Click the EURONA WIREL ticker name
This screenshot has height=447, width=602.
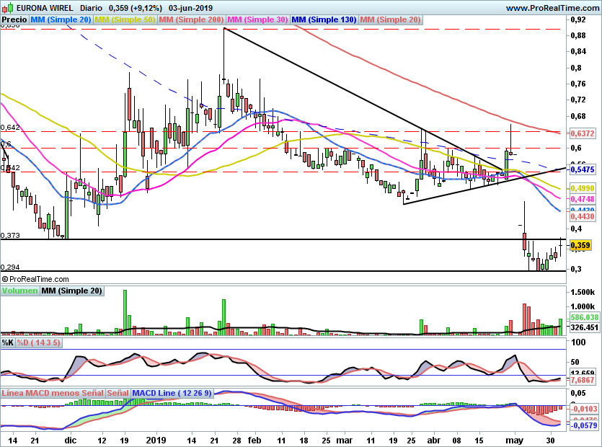coord(45,8)
